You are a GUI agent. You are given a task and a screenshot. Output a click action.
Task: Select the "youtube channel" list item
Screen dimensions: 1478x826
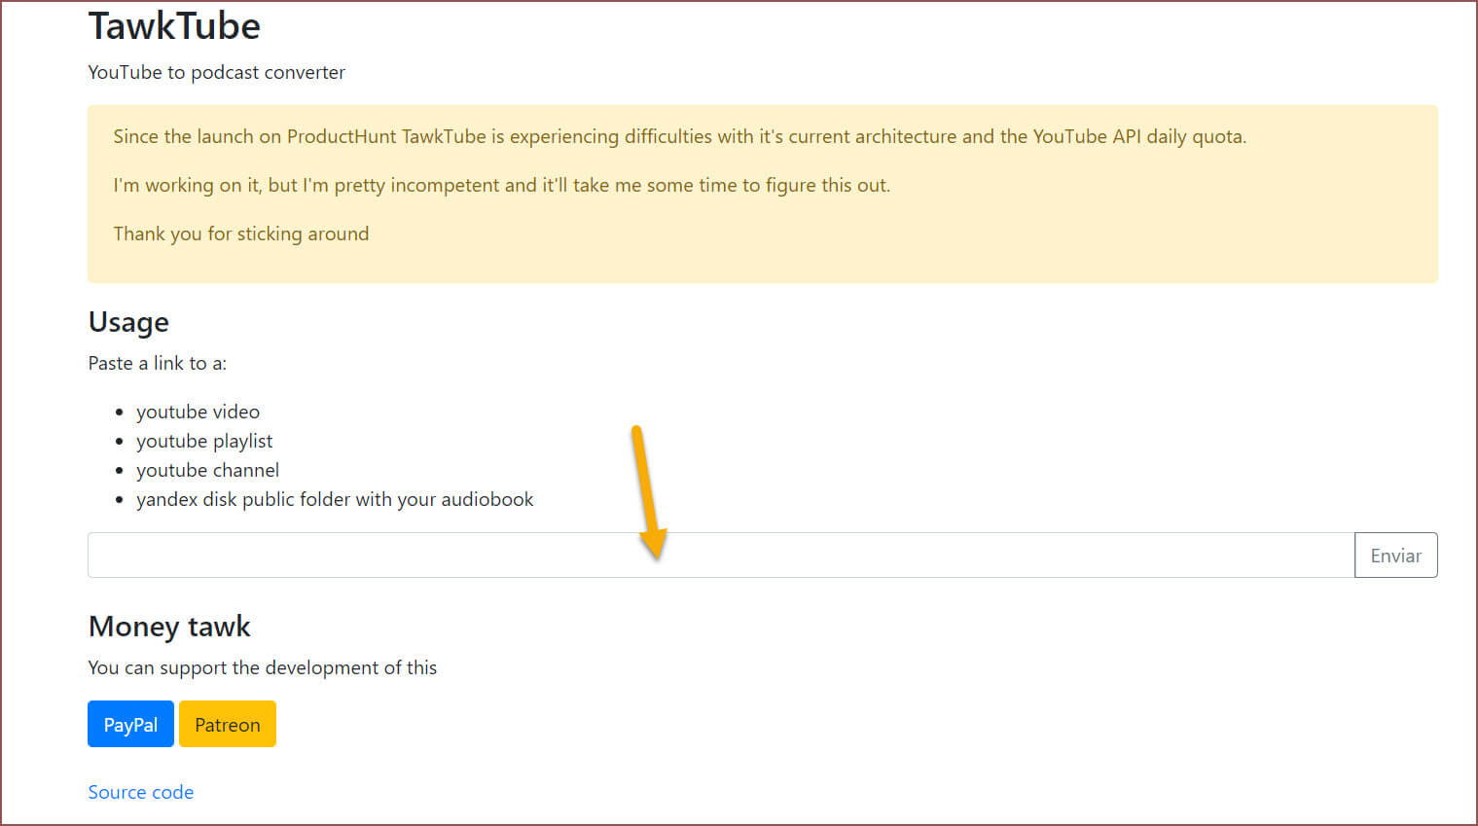207,470
